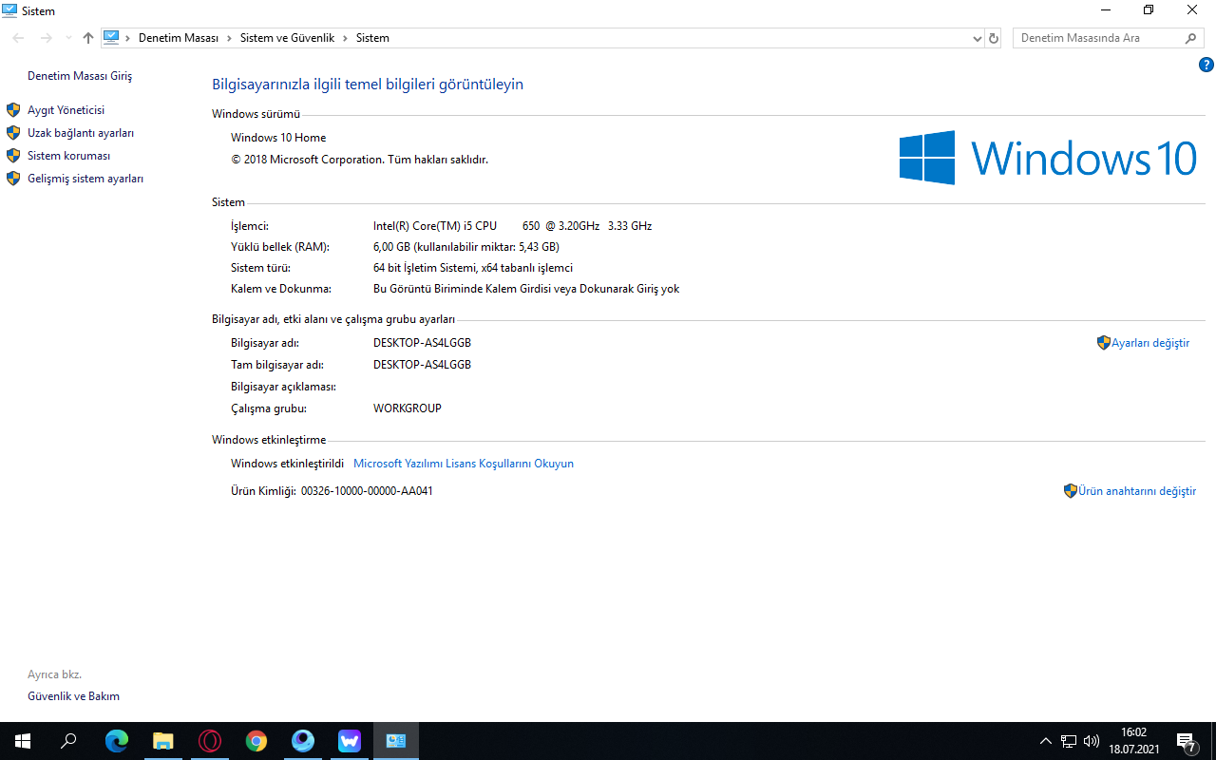Click the Kalem ve Dokunma value text
This screenshot has height=760, width=1216.
tap(526, 289)
